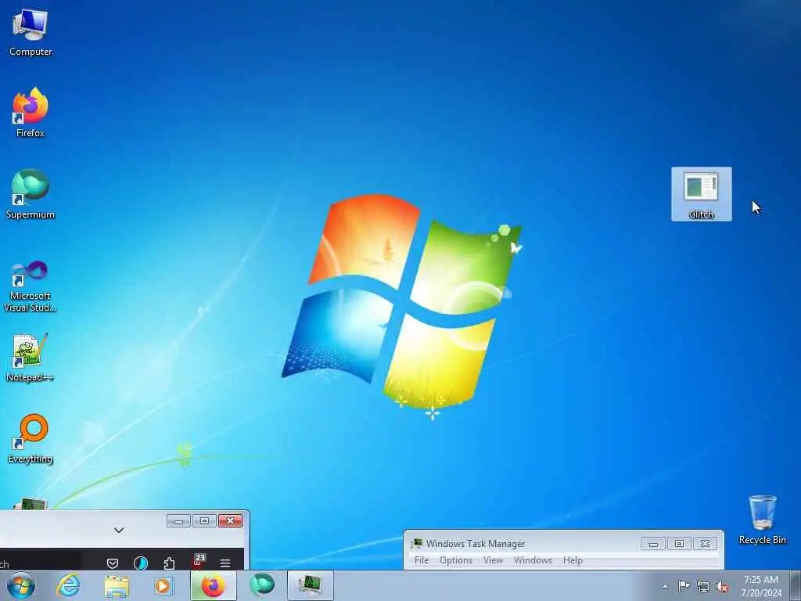Click the Task Manager title bar icon
This screenshot has width=801, height=601.
click(417, 543)
